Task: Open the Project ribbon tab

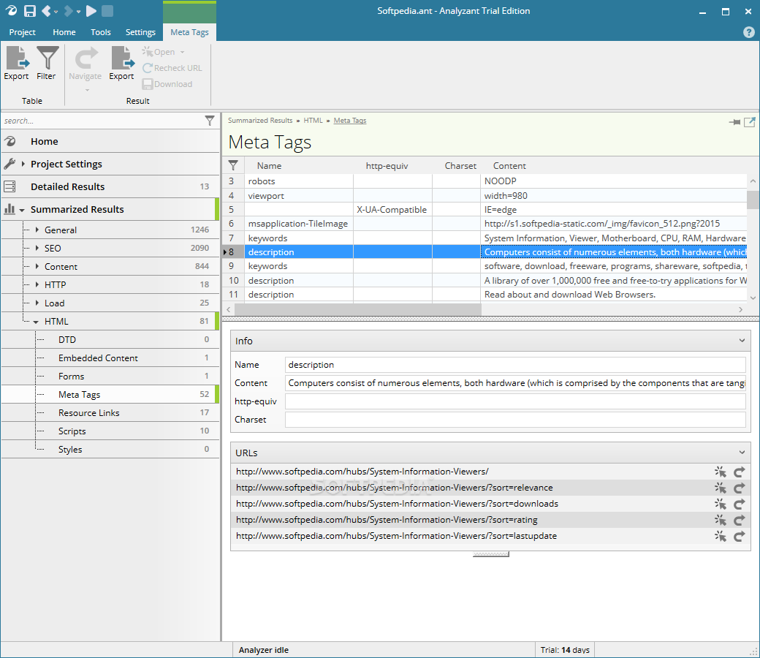Action: [23, 32]
